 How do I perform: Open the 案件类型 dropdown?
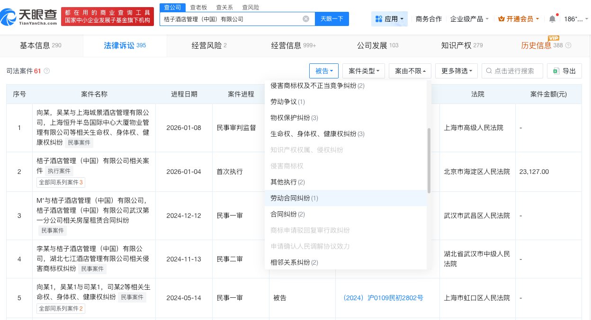pos(362,70)
